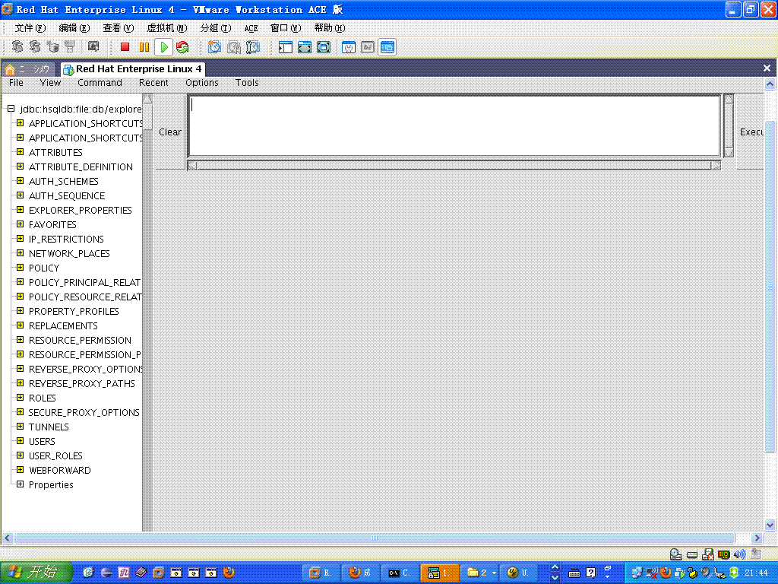
Task: Enter full screen mode icon
Action: click(x=324, y=47)
